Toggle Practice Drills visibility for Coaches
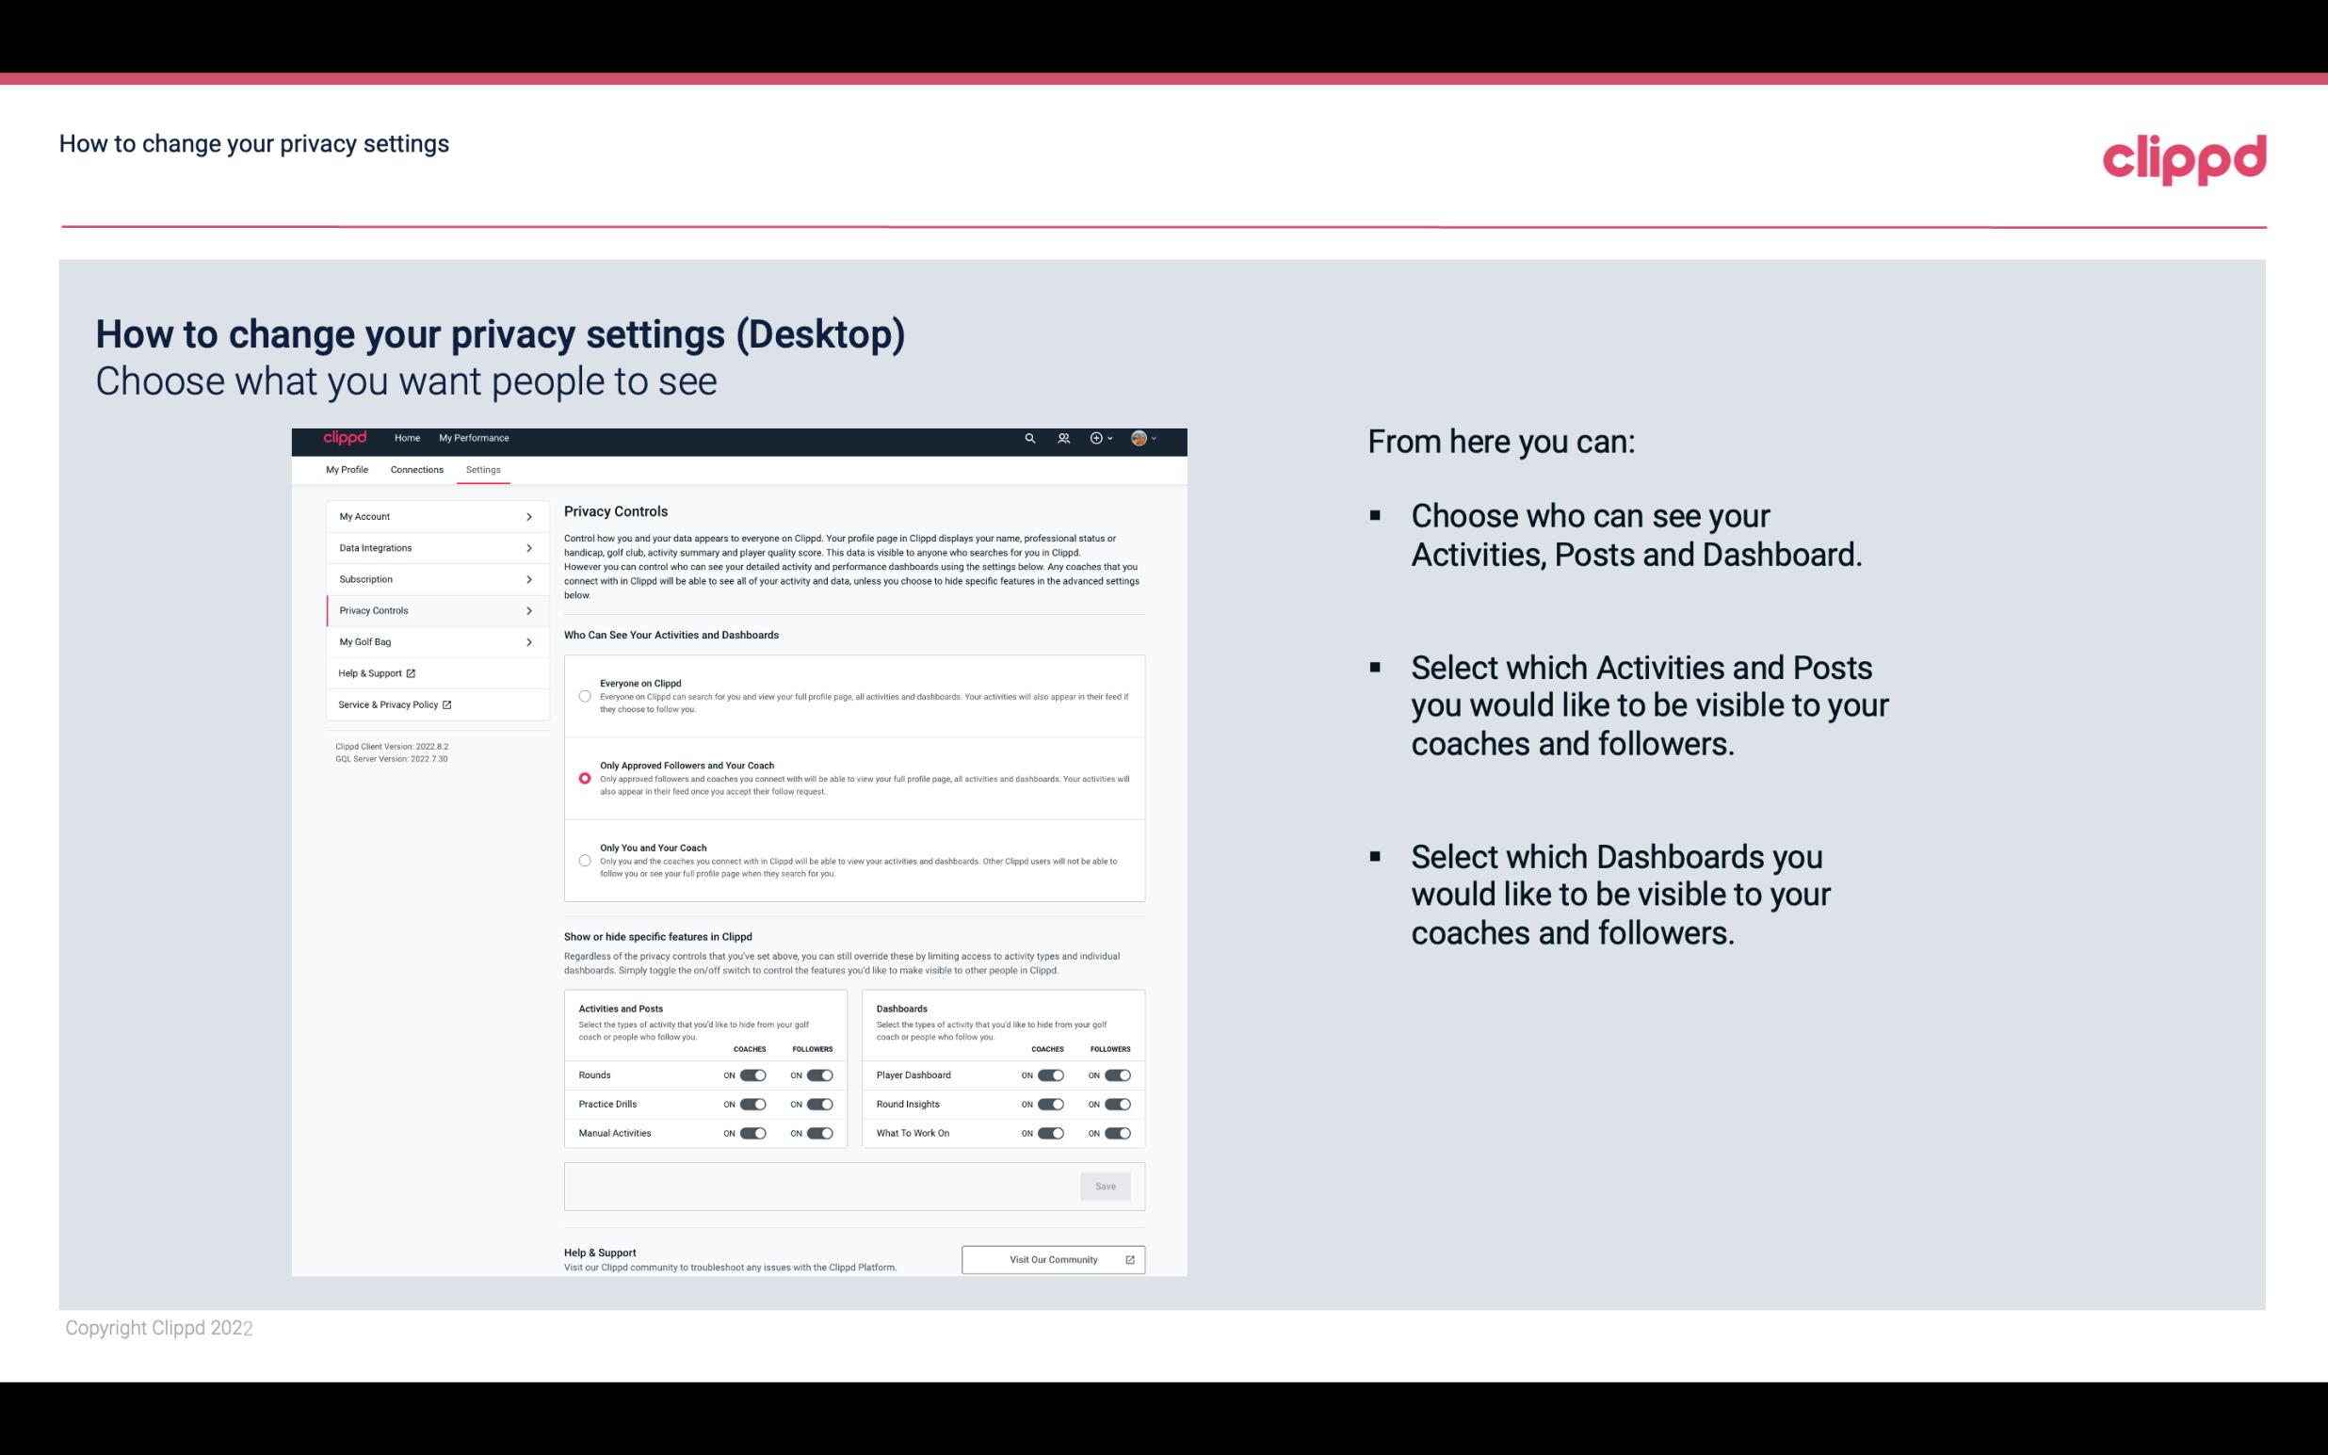The width and height of the screenshot is (2328, 1455). pyautogui.click(x=751, y=1105)
